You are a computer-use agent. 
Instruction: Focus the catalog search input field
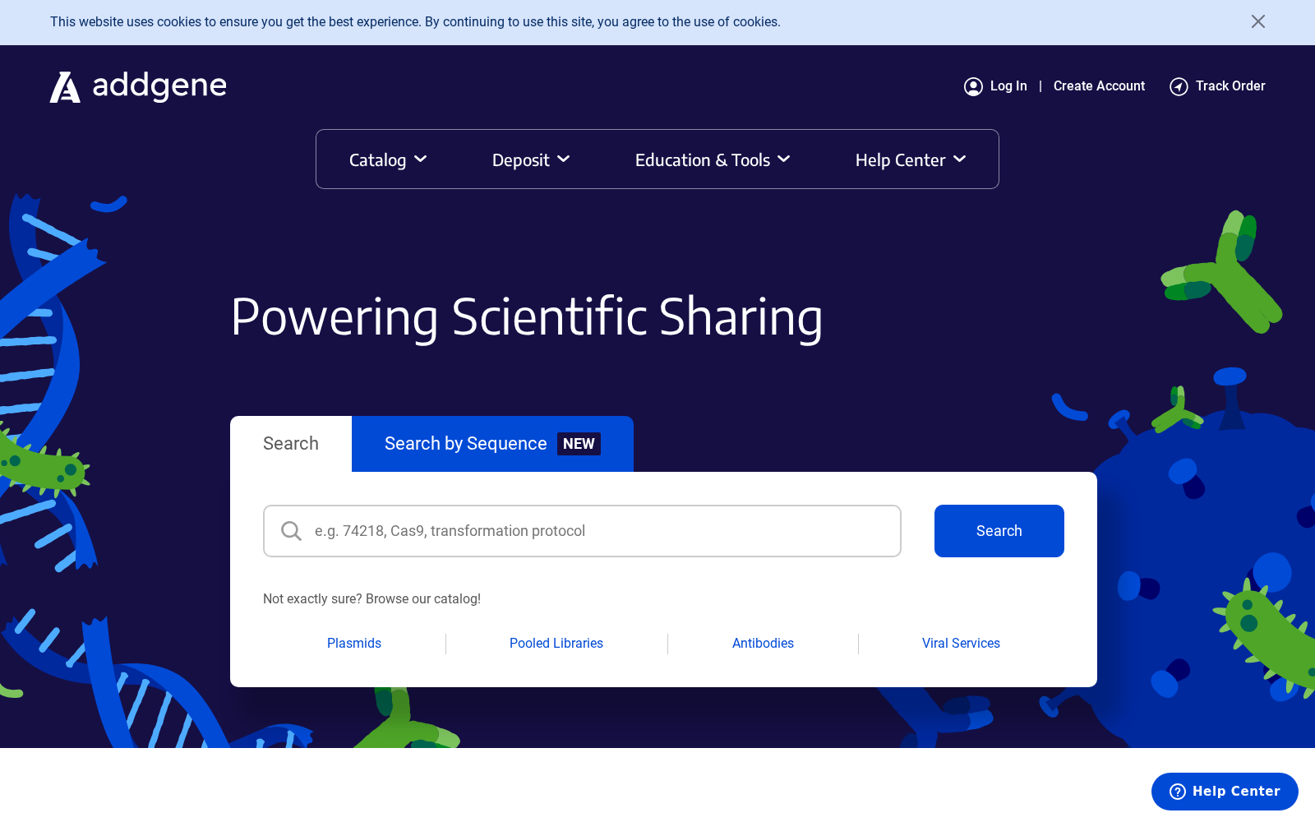(x=582, y=531)
